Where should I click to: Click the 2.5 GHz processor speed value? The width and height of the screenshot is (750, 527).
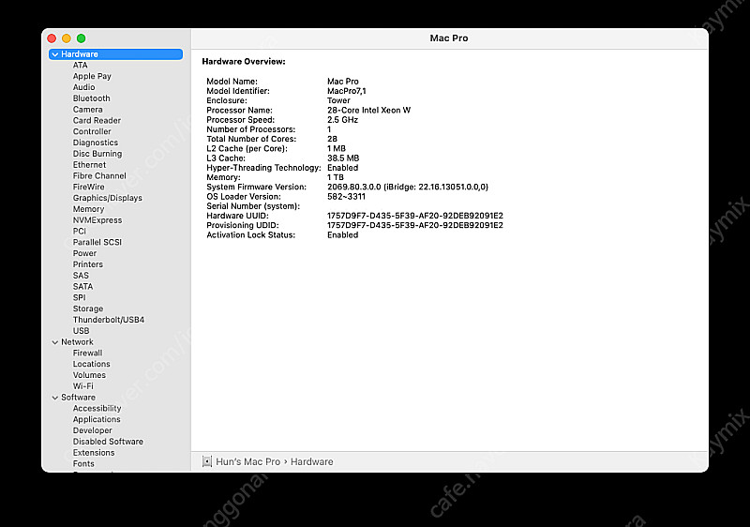[x=342, y=119]
